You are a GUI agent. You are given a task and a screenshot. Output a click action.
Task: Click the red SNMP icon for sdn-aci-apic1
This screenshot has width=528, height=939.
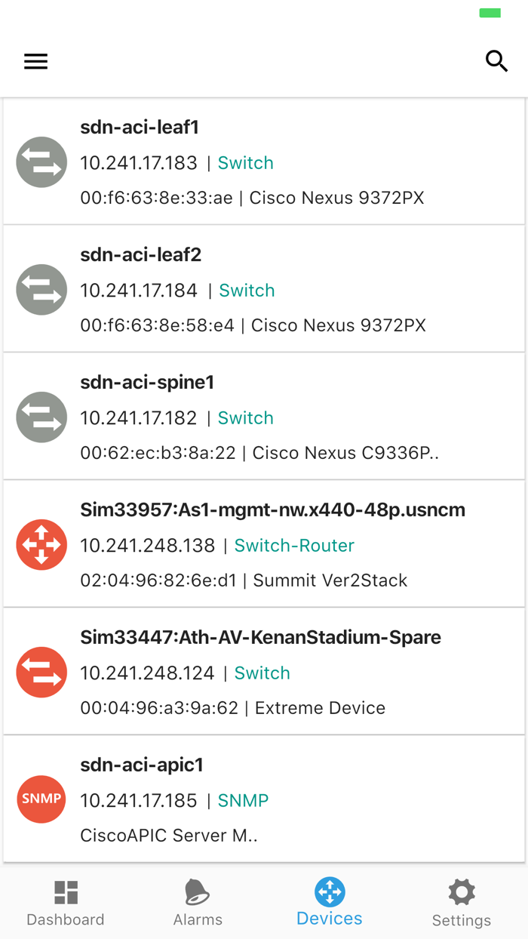[x=41, y=799]
